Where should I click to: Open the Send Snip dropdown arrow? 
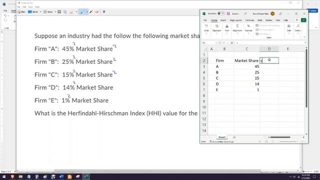(76, 12)
